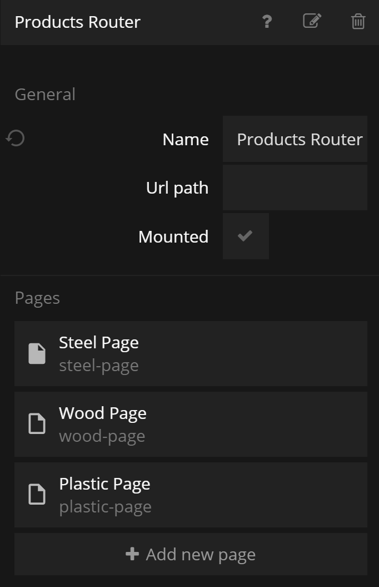Click the General section heading
The height and width of the screenshot is (587, 379).
coord(45,94)
